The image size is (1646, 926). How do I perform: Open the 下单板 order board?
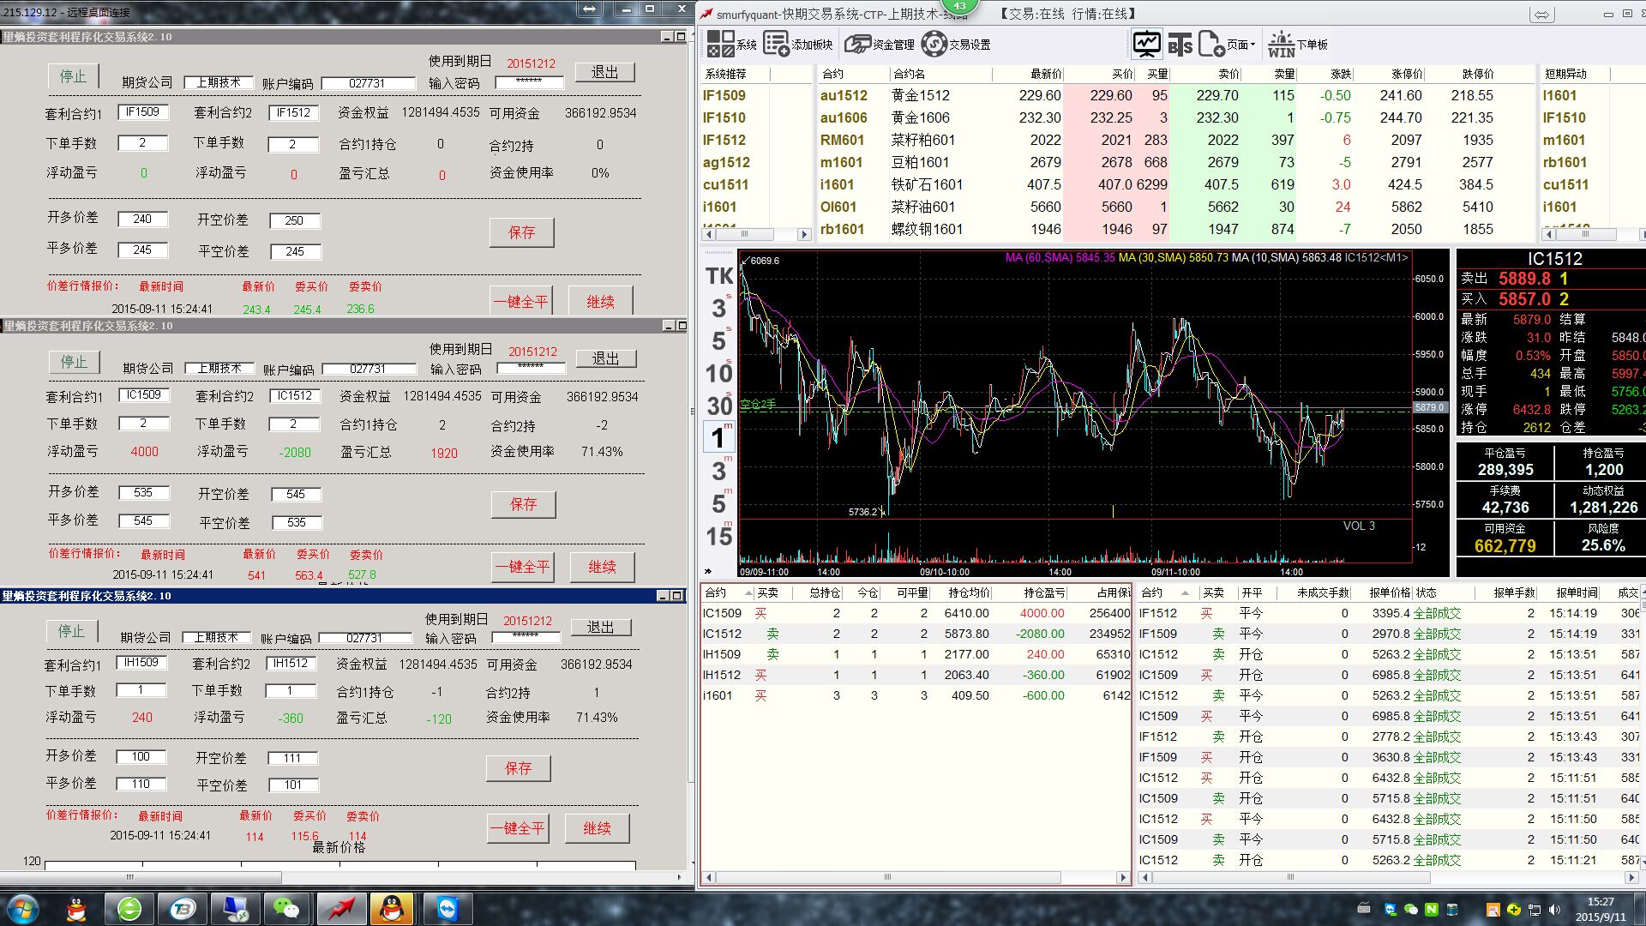coord(1282,44)
